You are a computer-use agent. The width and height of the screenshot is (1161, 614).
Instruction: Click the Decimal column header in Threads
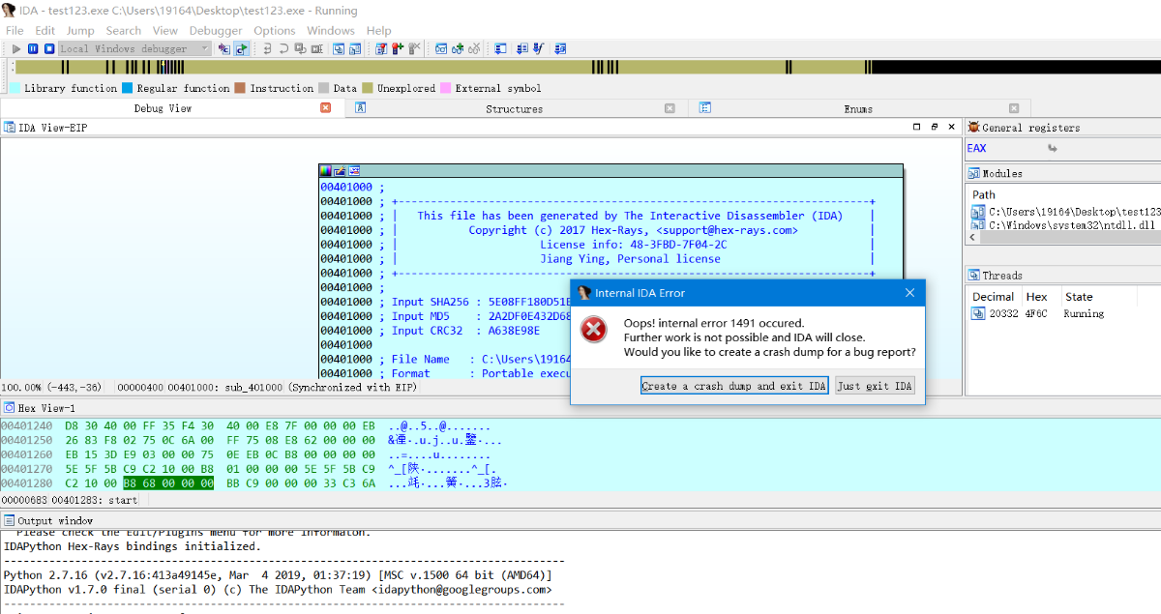[x=993, y=297]
